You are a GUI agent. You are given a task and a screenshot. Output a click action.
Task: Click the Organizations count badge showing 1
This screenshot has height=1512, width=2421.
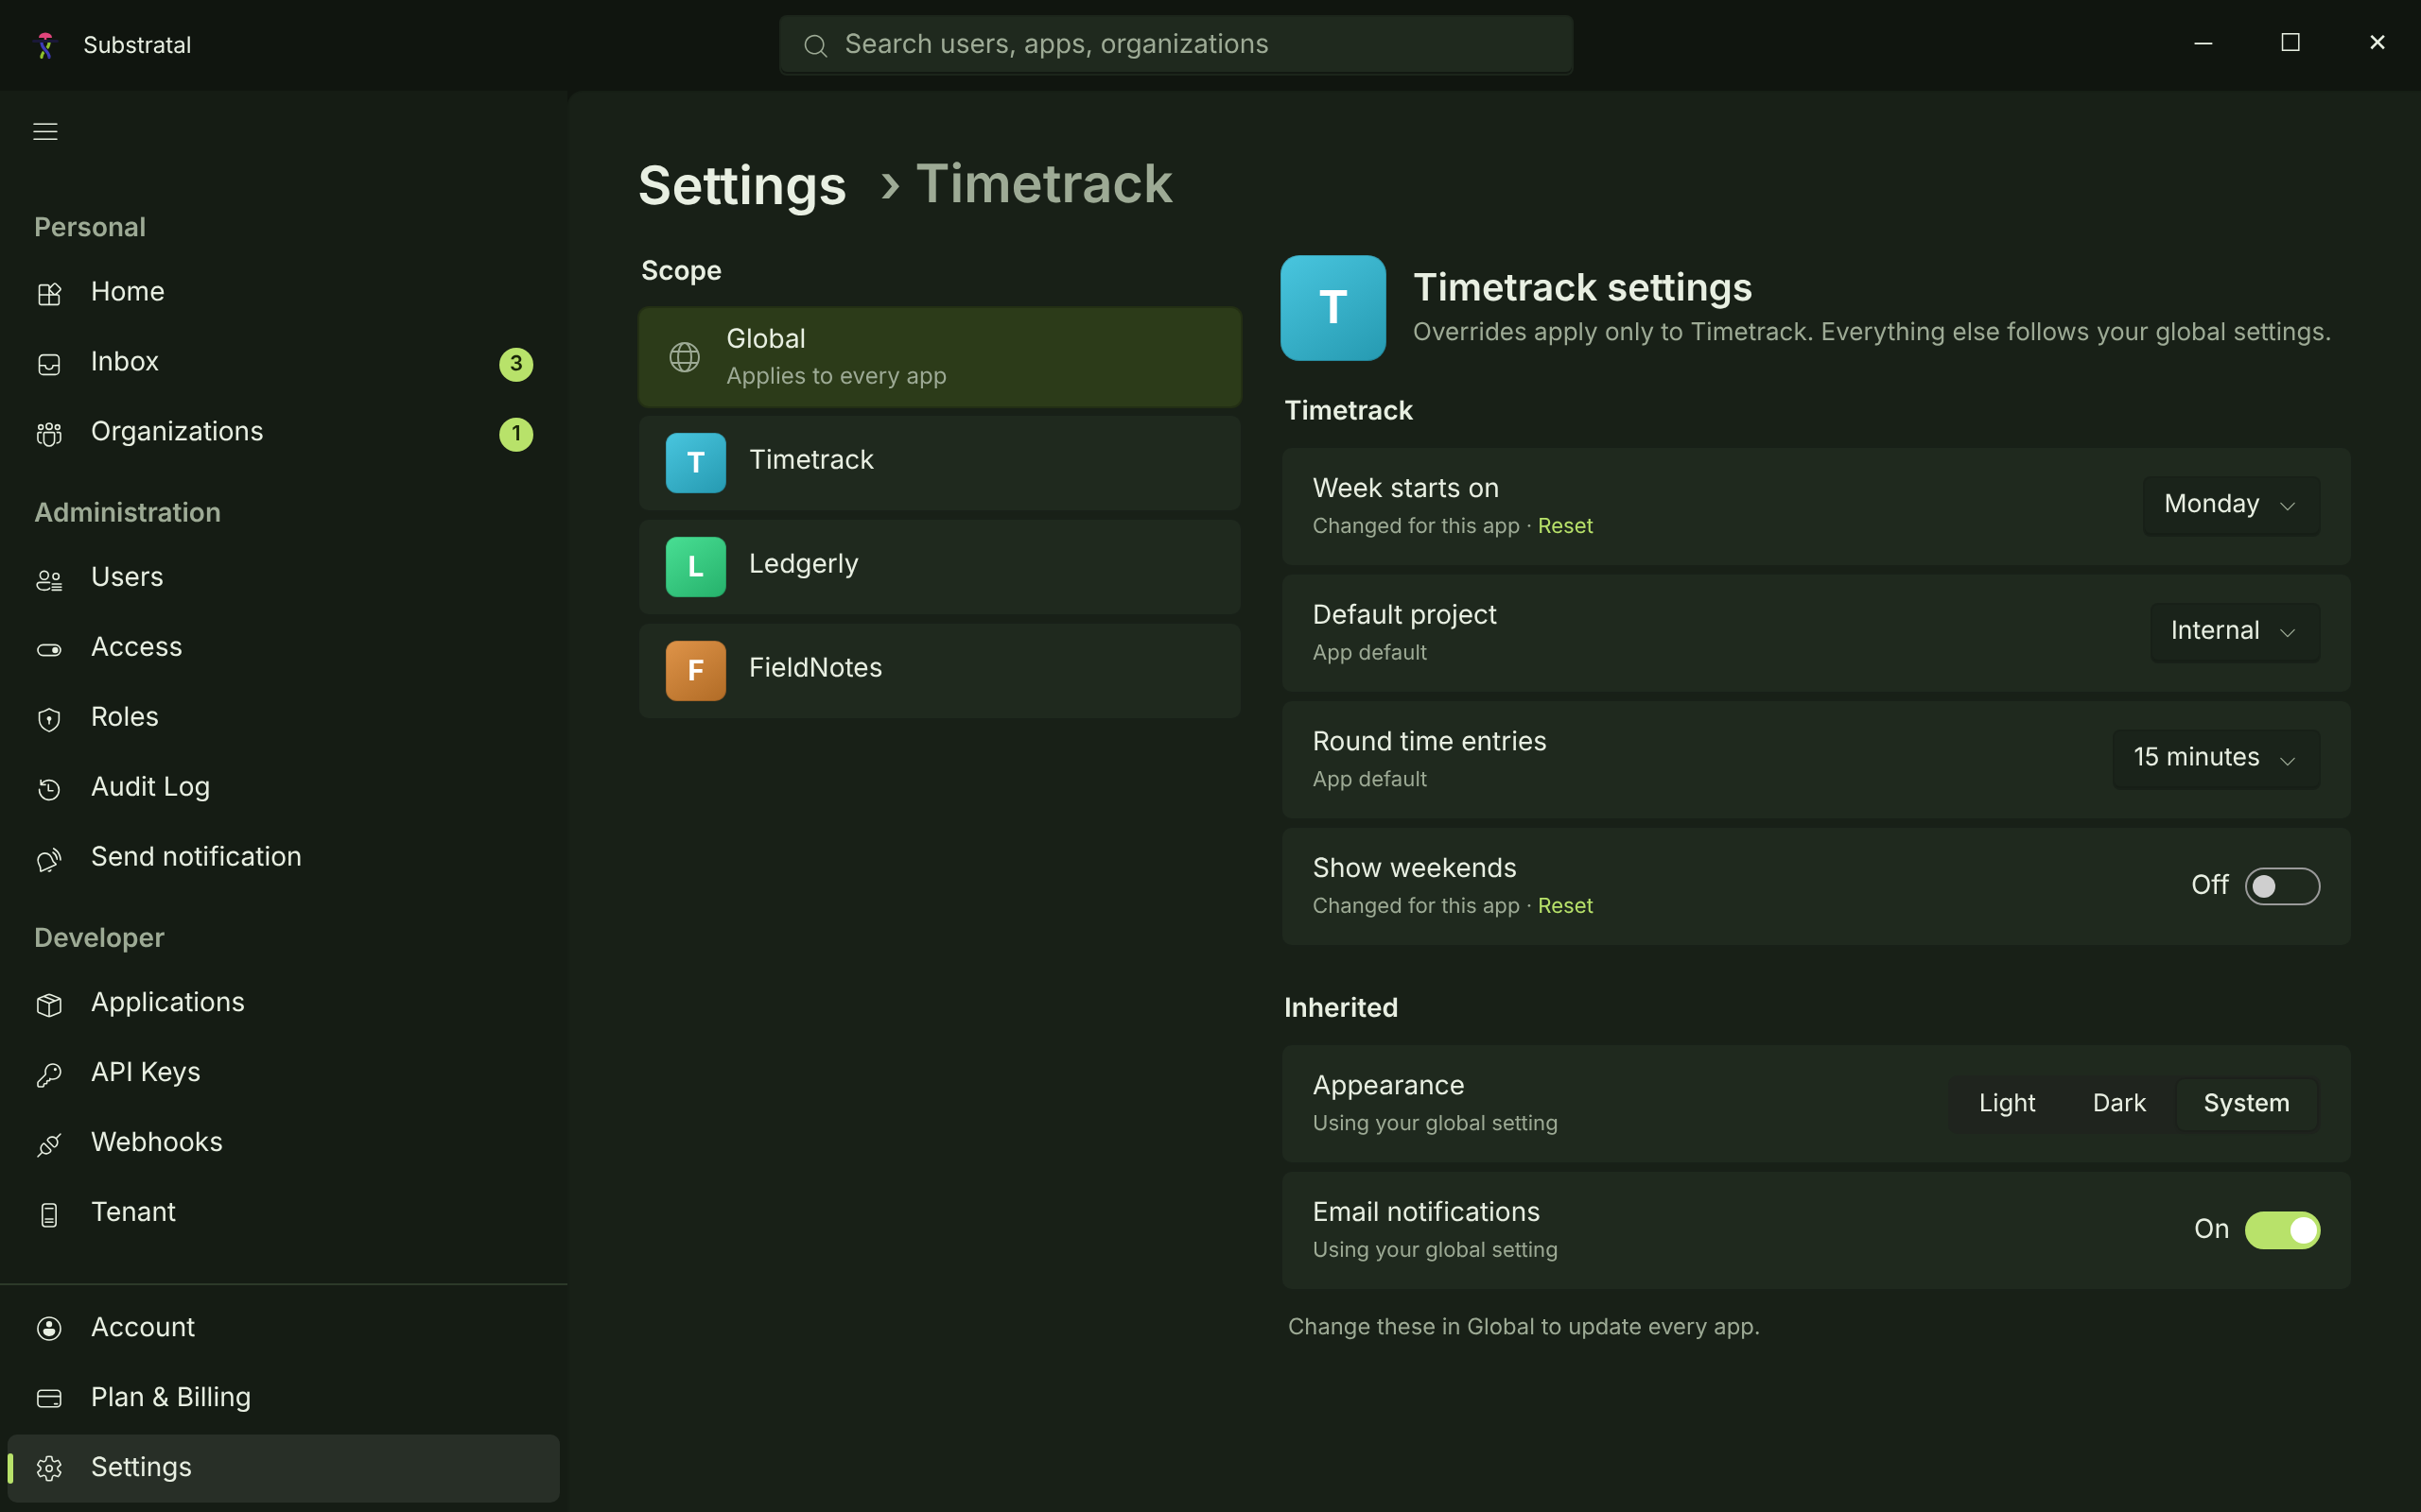pyautogui.click(x=516, y=434)
